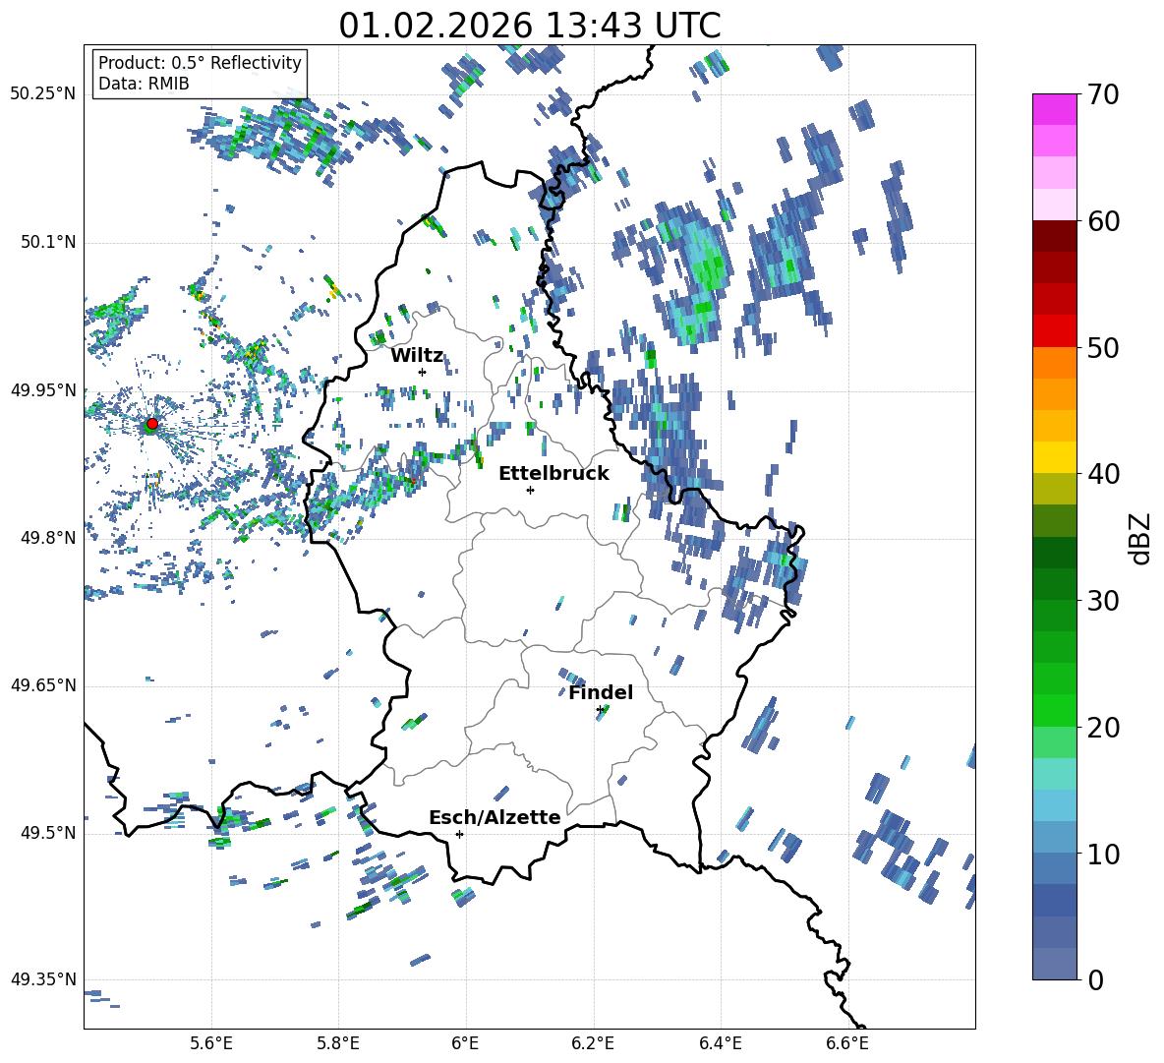
Task: Click the colorbar tick label 10
Action: click(x=1103, y=854)
